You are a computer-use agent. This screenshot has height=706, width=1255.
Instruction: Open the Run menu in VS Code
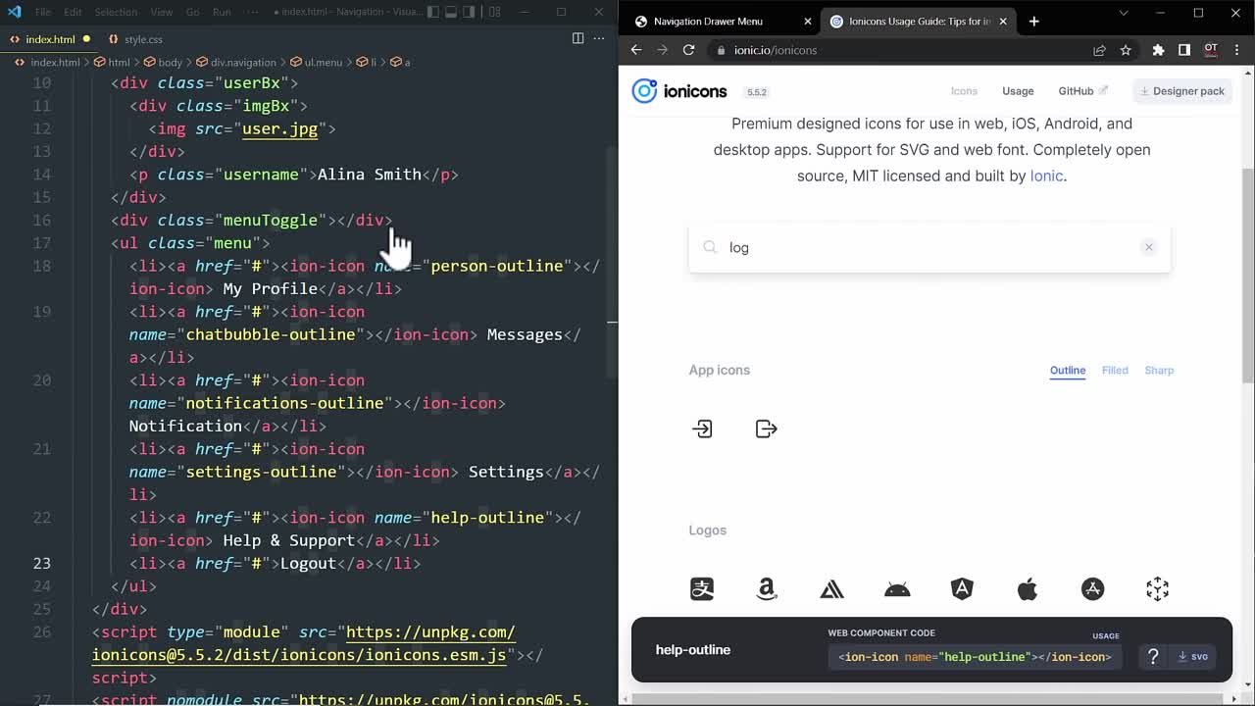pos(222,12)
